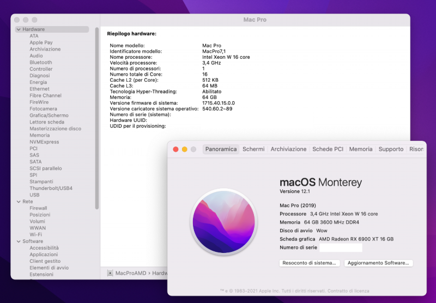Switch to the Supporto tab
The image size is (436, 303).
(x=391, y=149)
